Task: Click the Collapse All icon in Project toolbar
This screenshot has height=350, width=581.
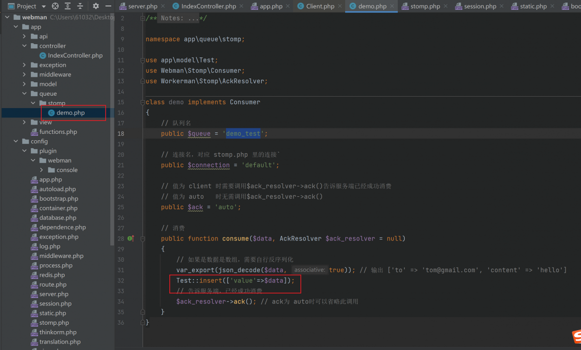Action: pos(80,6)
